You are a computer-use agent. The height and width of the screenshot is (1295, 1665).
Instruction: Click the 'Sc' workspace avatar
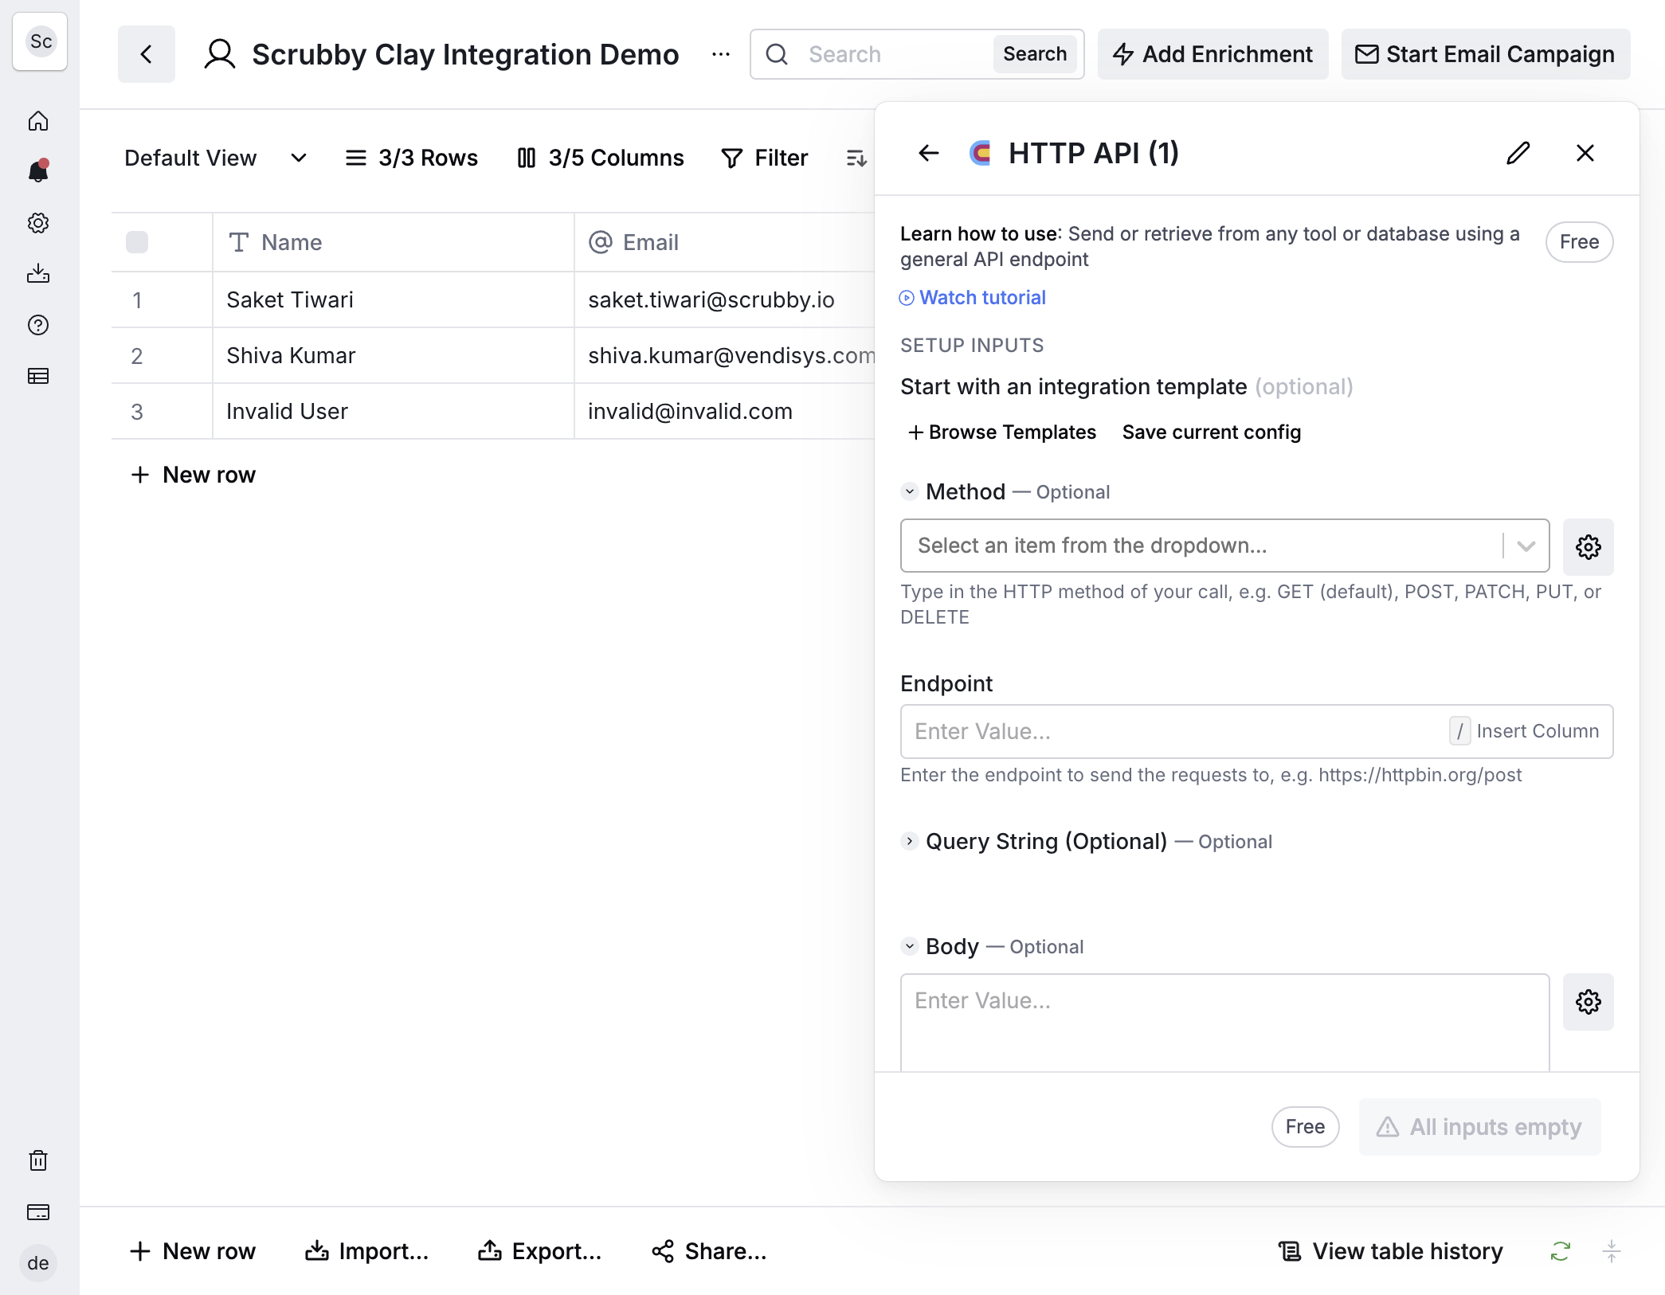(41, 41)
